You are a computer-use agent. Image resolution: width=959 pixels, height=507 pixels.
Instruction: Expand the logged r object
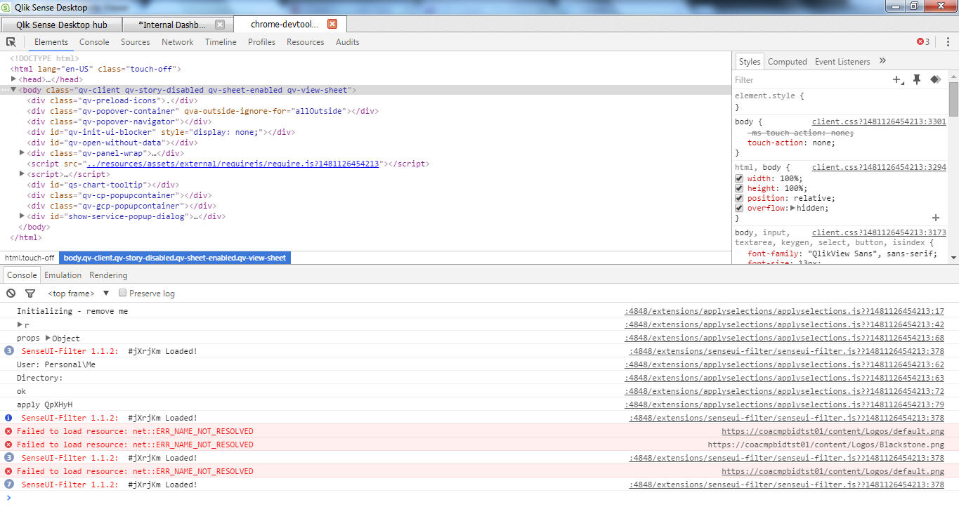20,324
